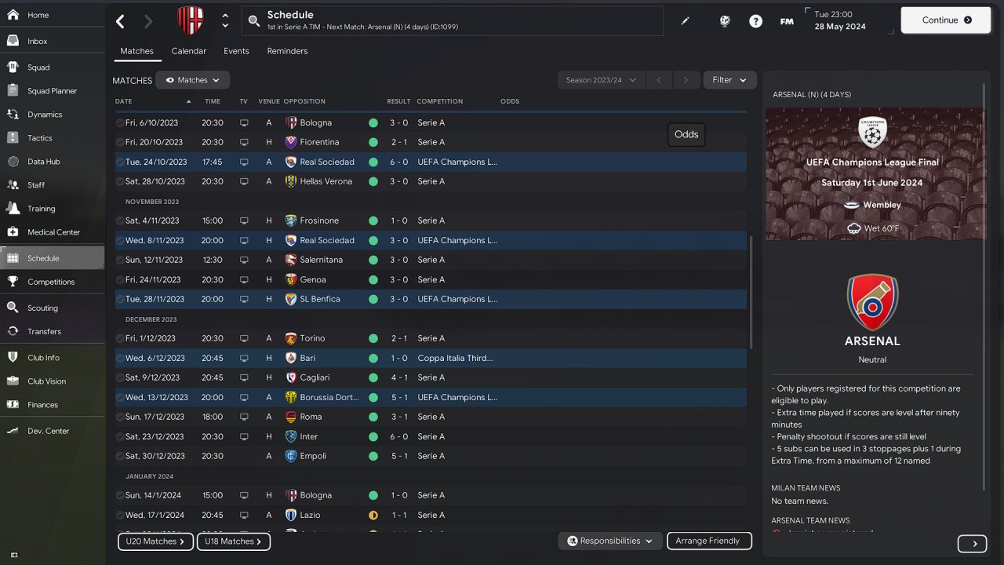Open the Club Vision icon

13,381
